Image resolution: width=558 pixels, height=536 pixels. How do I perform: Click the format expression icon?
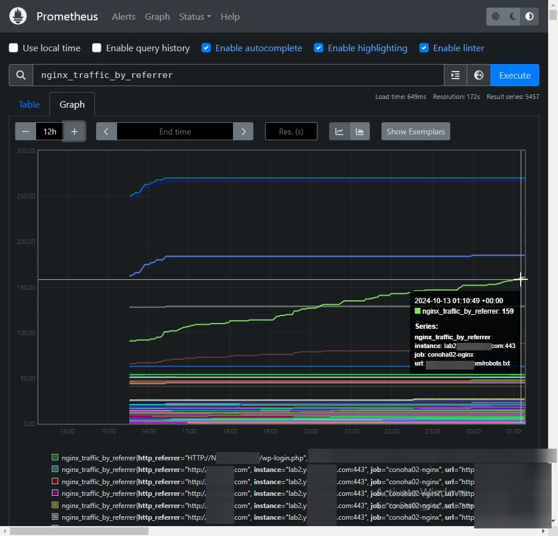[455, 75]
